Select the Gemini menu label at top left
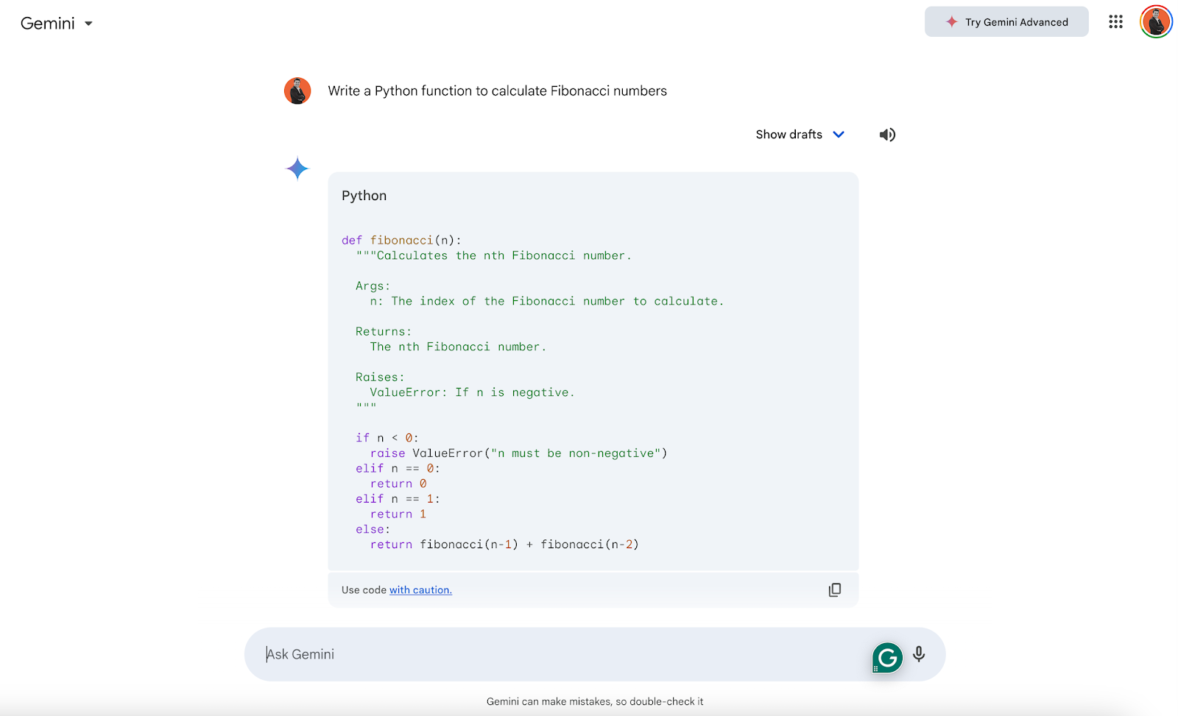Screen dimensions: 1178x716 coord(48,23)
